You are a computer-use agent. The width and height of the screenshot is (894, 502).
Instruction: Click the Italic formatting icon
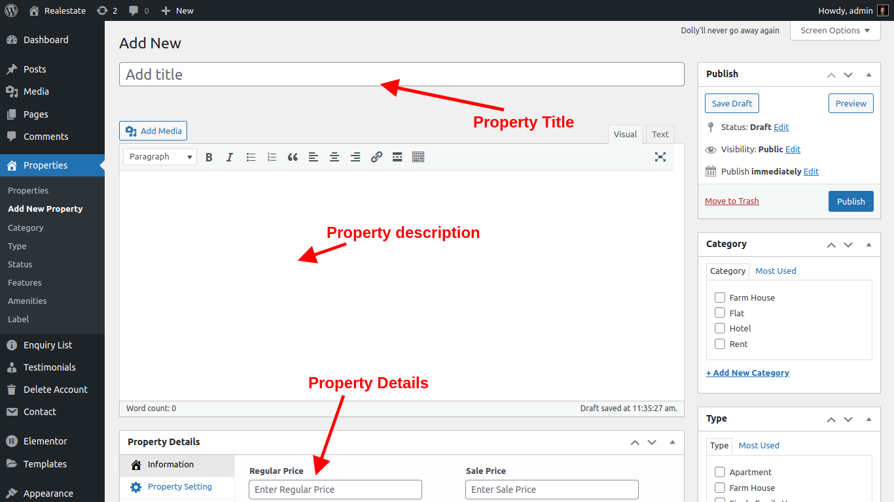[230, 157]
